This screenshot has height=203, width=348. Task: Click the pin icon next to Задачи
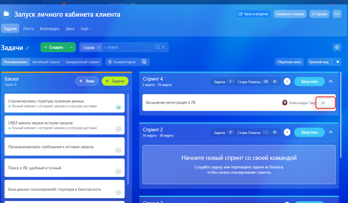pyautogui.click(x=27, y=48)
